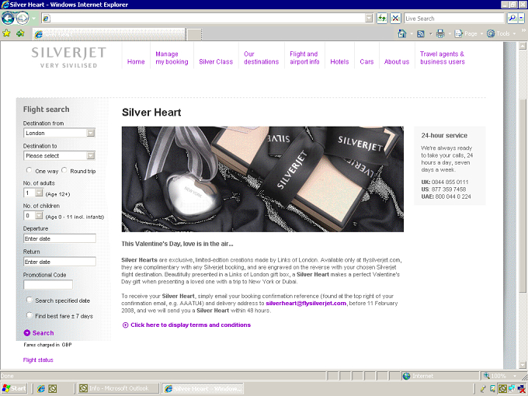Click the new blank tab button
This screenshot has height=396, width=528.
point(194,34)
